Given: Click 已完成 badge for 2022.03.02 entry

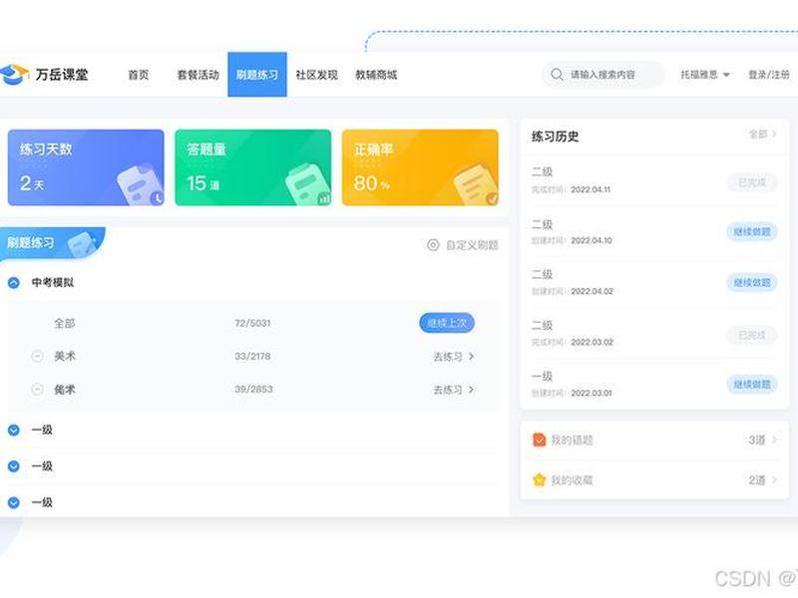Looking at the screenshot, I should pyautogui.click(x=752, y=335).
